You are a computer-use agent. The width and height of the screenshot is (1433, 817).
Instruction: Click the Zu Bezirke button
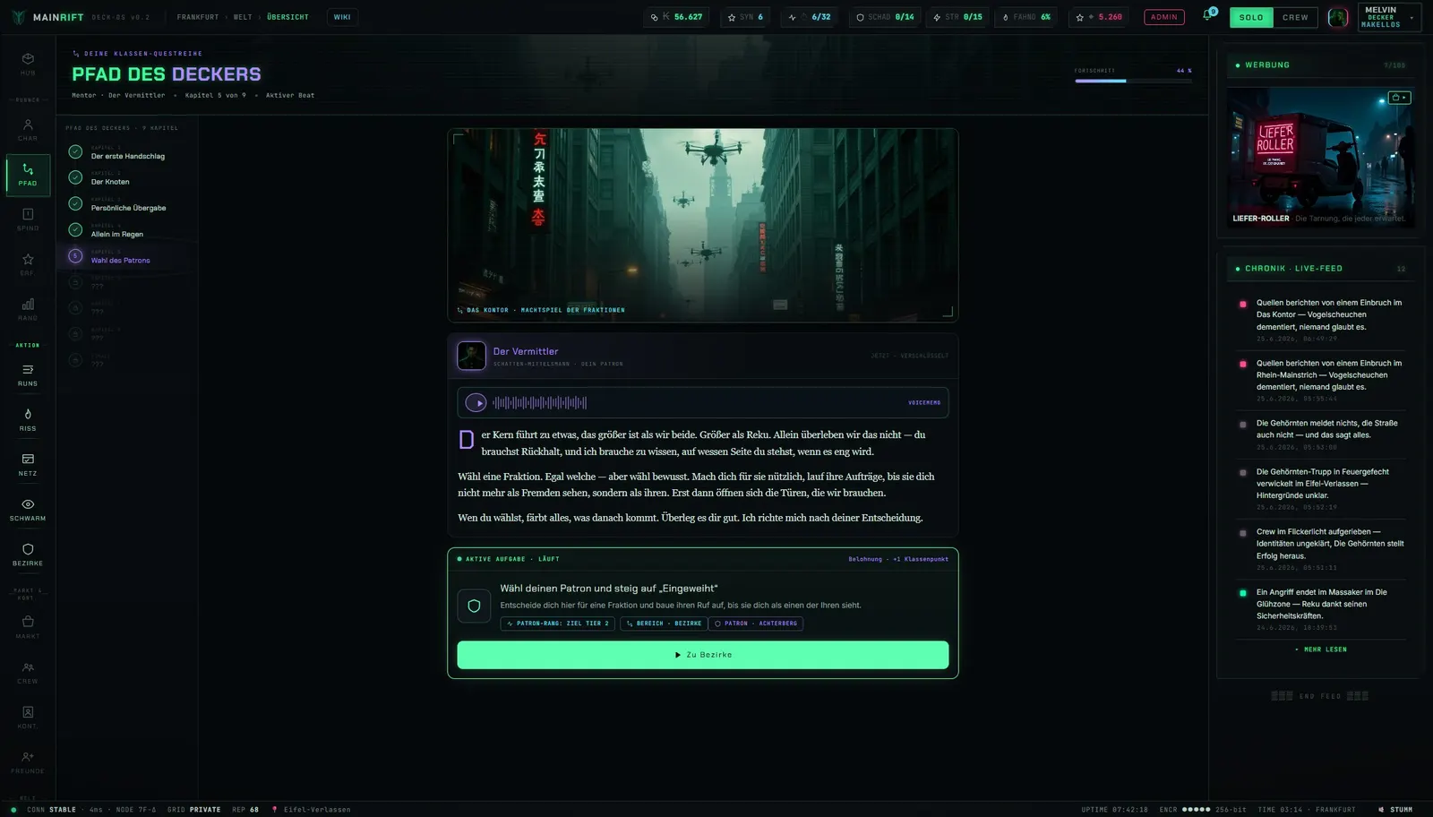pos(703,655)
